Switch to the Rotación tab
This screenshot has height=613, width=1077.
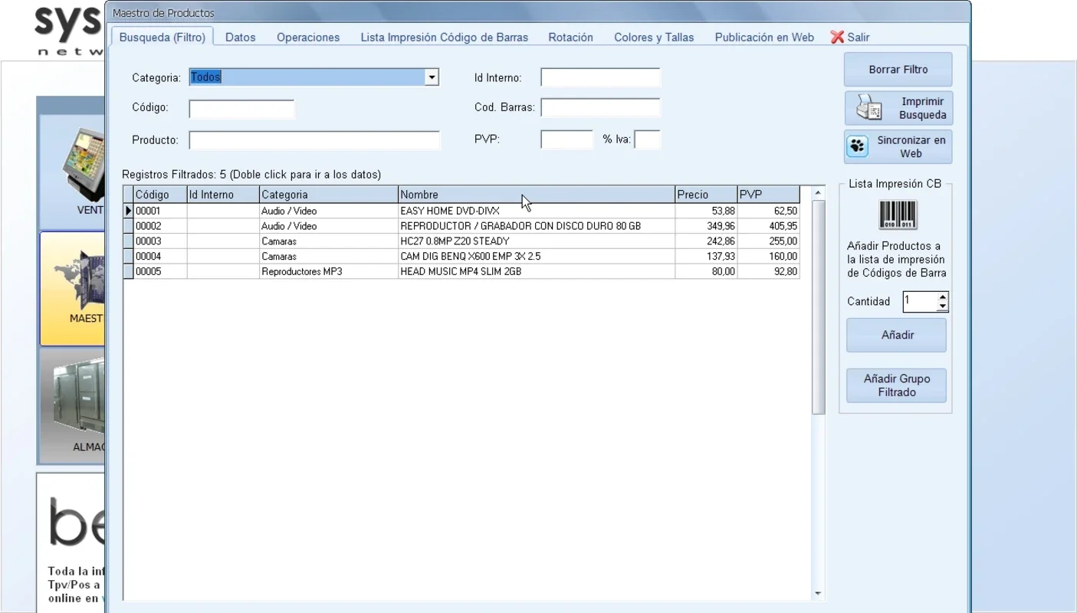click(x=570, y=37)
